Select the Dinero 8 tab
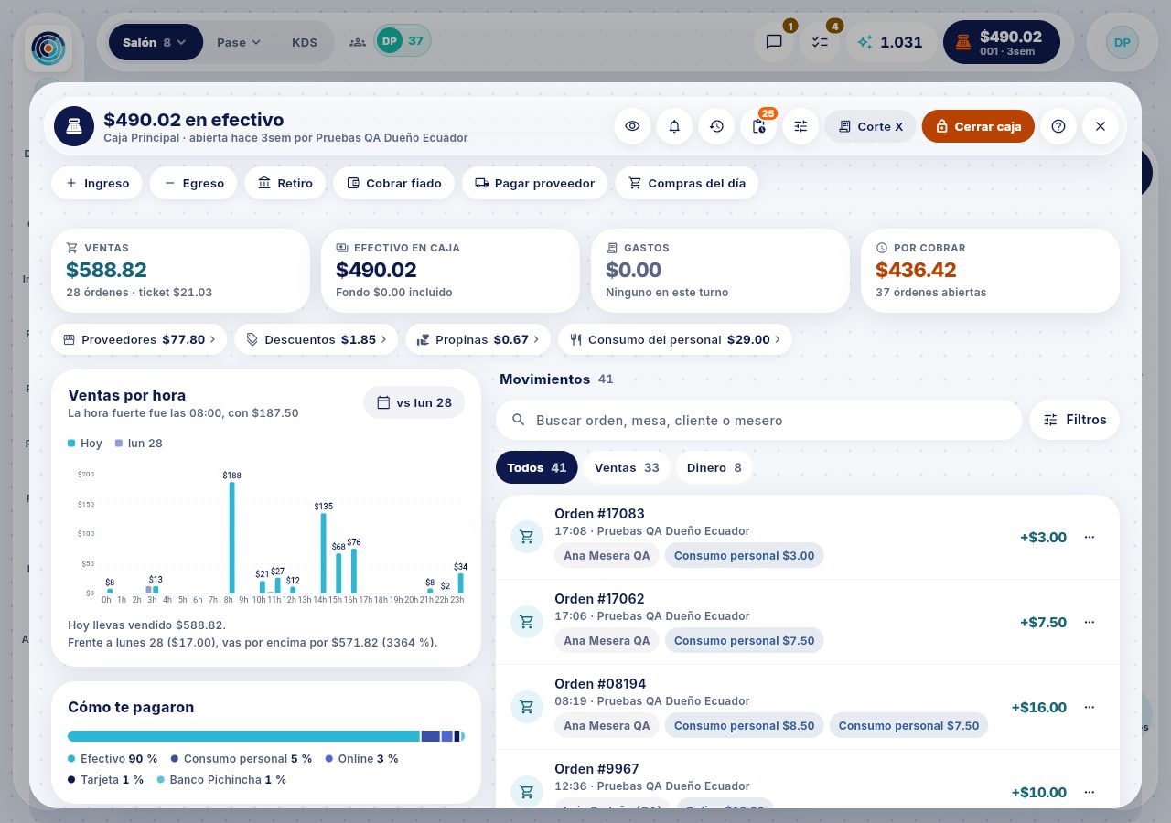 (714, 467)
